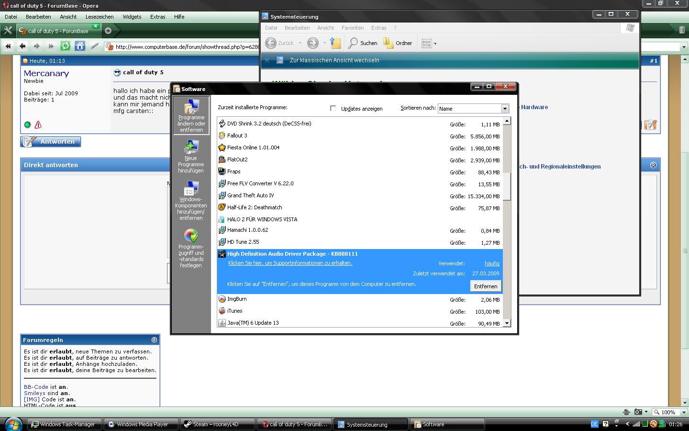Switch to Windows Task-Manager in taskbar

64,424
